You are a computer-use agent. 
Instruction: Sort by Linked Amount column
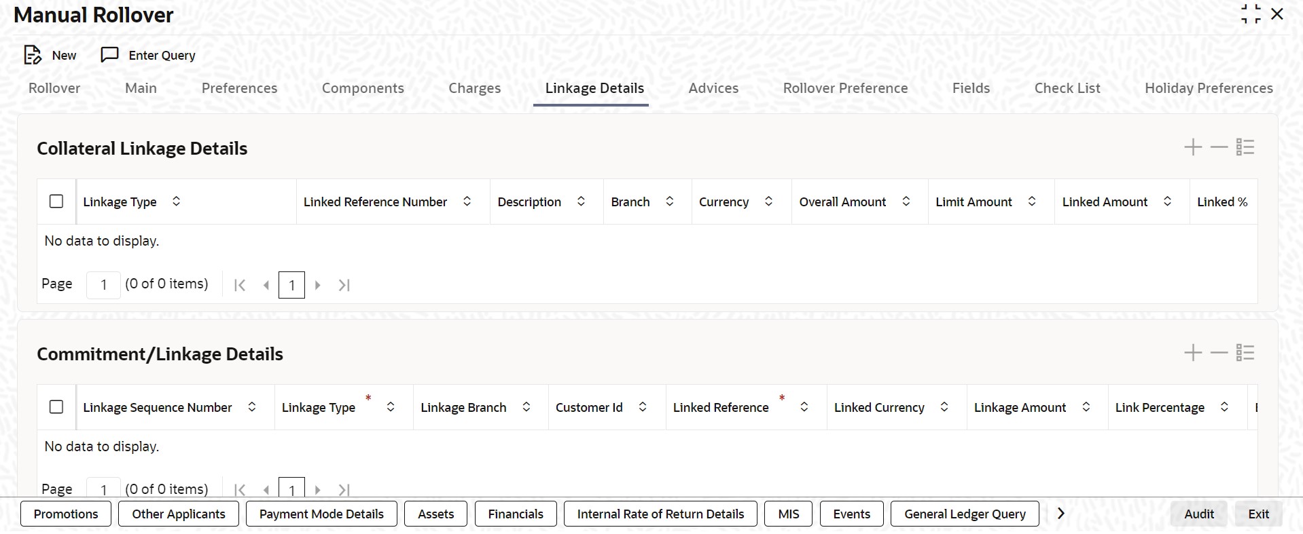point(1167,202)
